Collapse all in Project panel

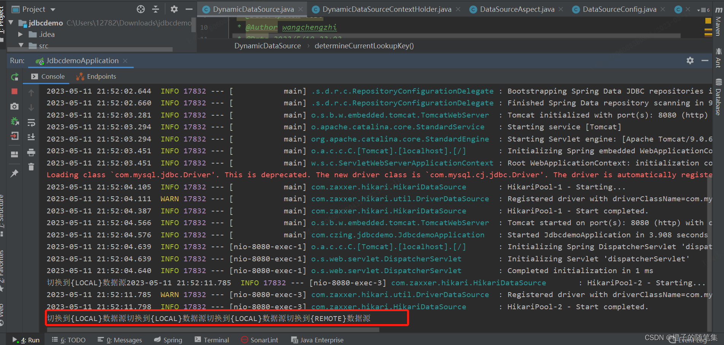pyautogui.click(x=156, y=9)
